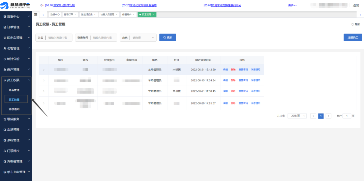Click the 最近登录时间 column header

click(203, 60)
